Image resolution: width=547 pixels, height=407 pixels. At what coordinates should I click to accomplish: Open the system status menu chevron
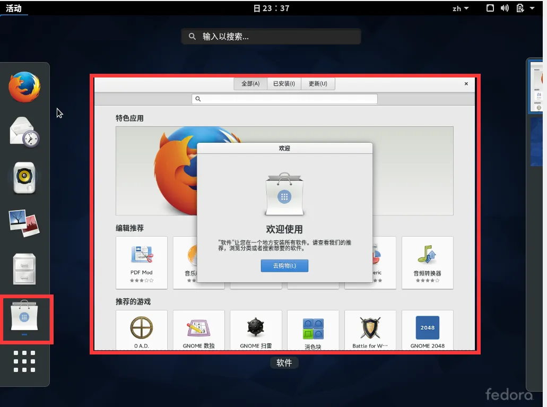533,8
